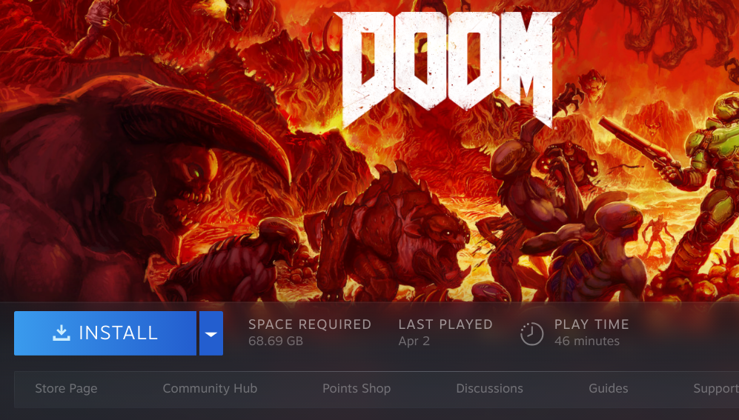739x420 pixels.
Task: Open the Support link
Action: pos(716,388)
